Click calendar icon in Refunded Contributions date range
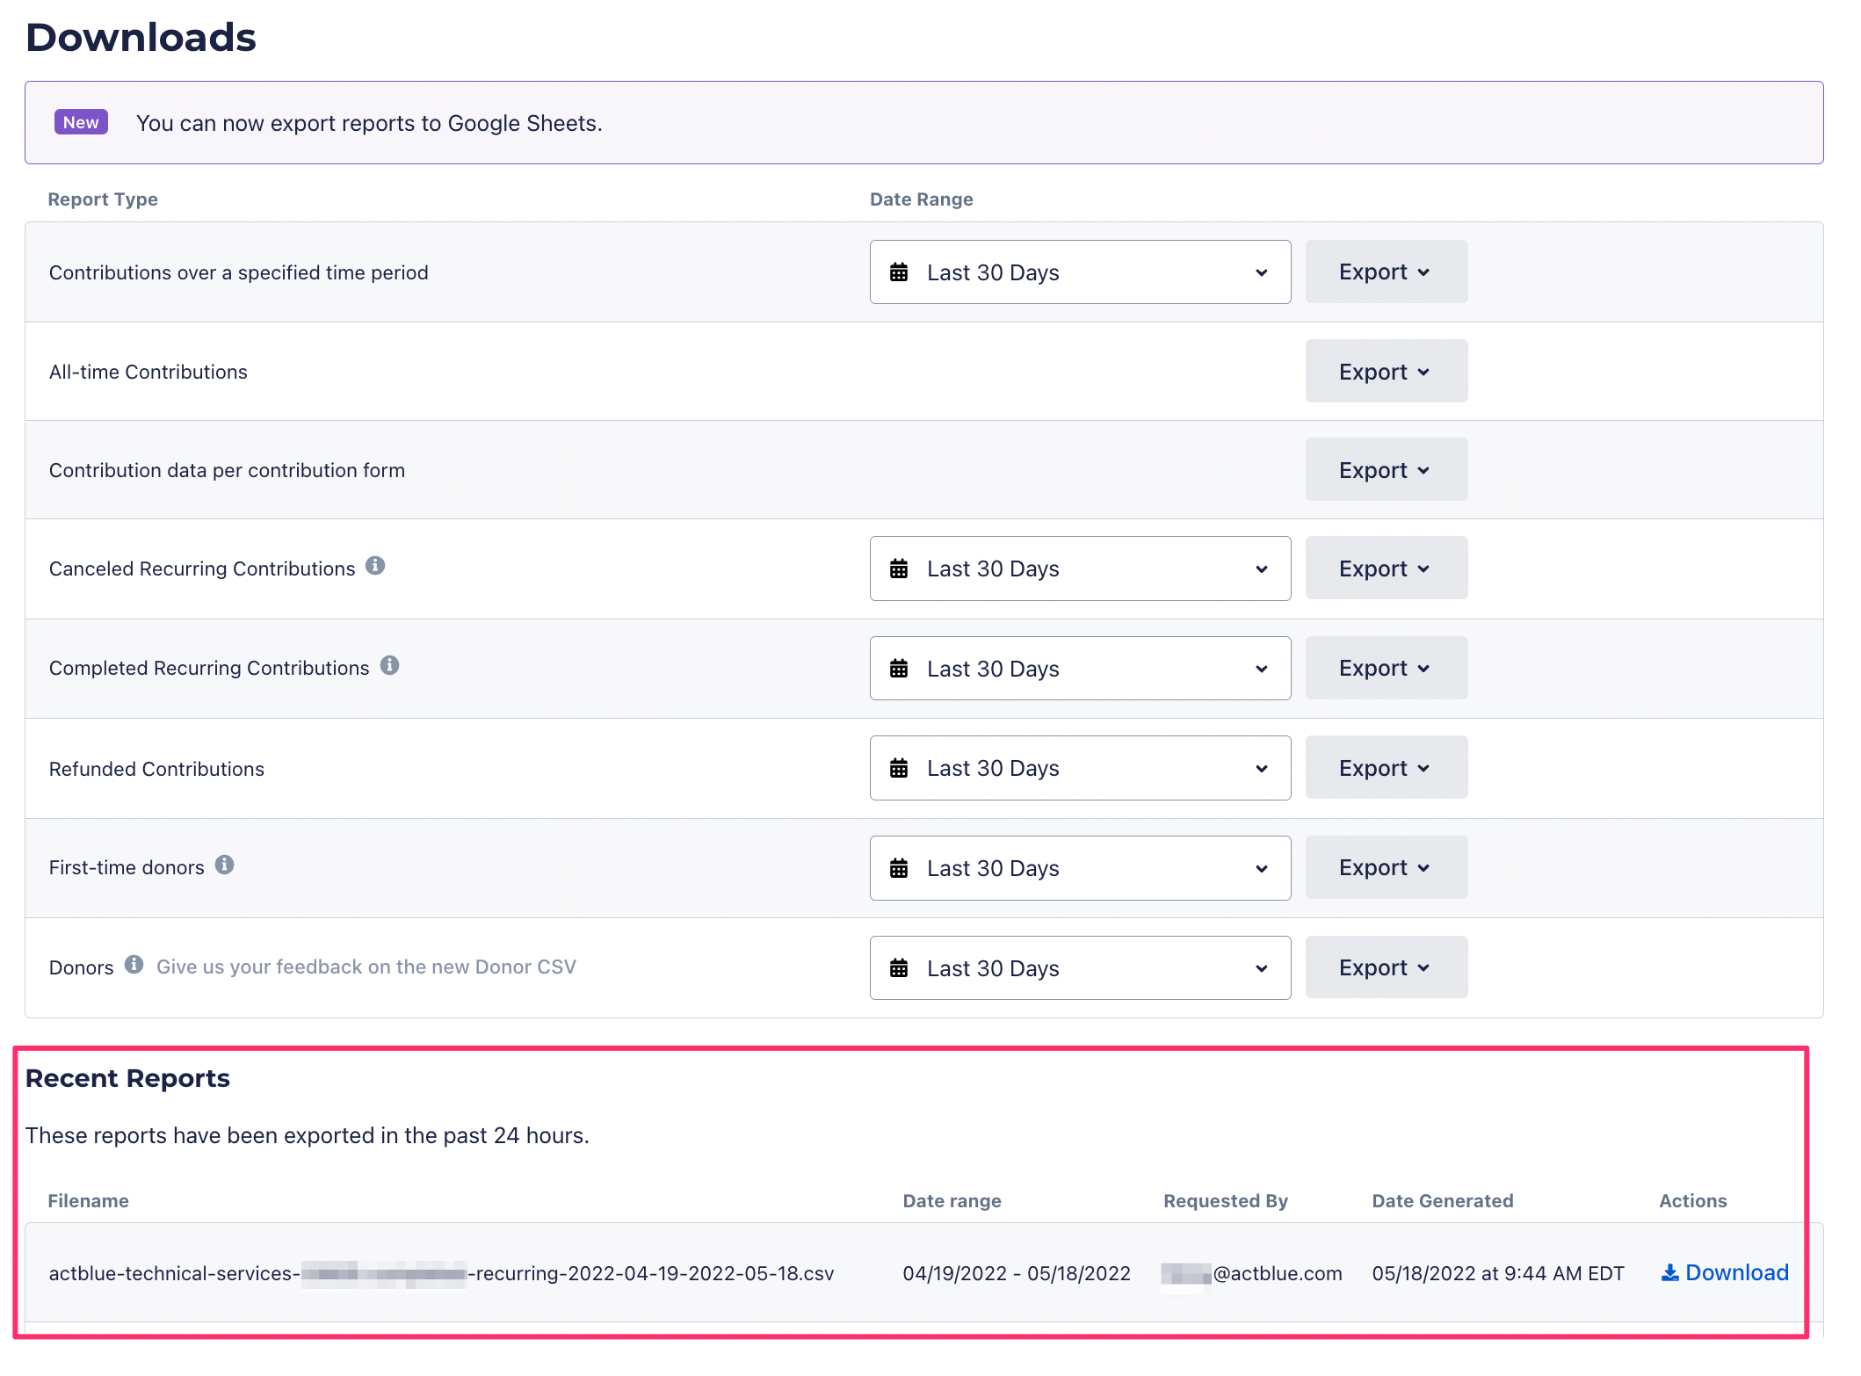Viewport: 1861px width, 1376px height. [899, 768]
